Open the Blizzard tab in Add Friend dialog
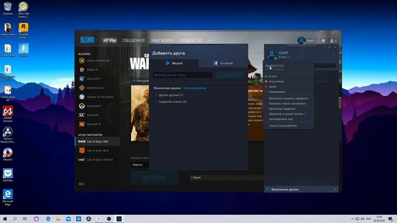 pyautogui.click(x=174, y=63)
